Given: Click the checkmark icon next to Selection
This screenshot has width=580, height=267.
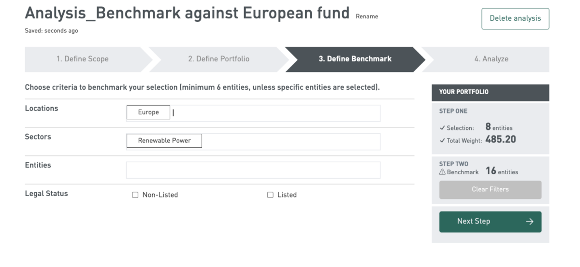Looking at the screenshot, I should click(x=442, y=128).
